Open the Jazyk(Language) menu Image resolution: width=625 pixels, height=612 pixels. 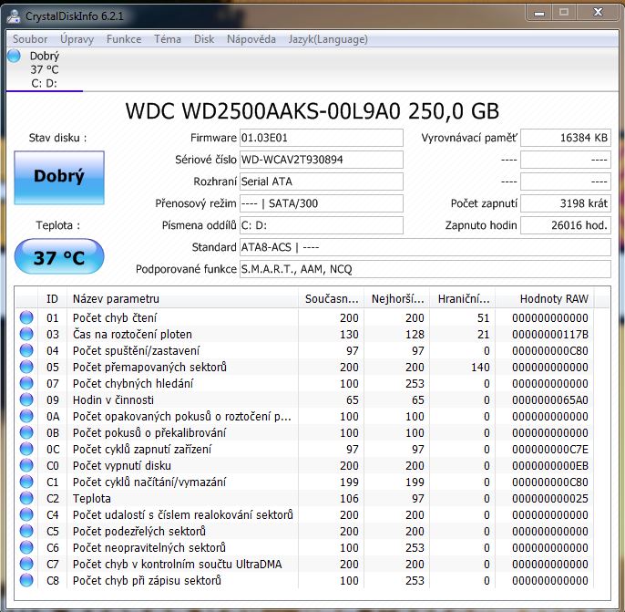[x=327, y=39]
